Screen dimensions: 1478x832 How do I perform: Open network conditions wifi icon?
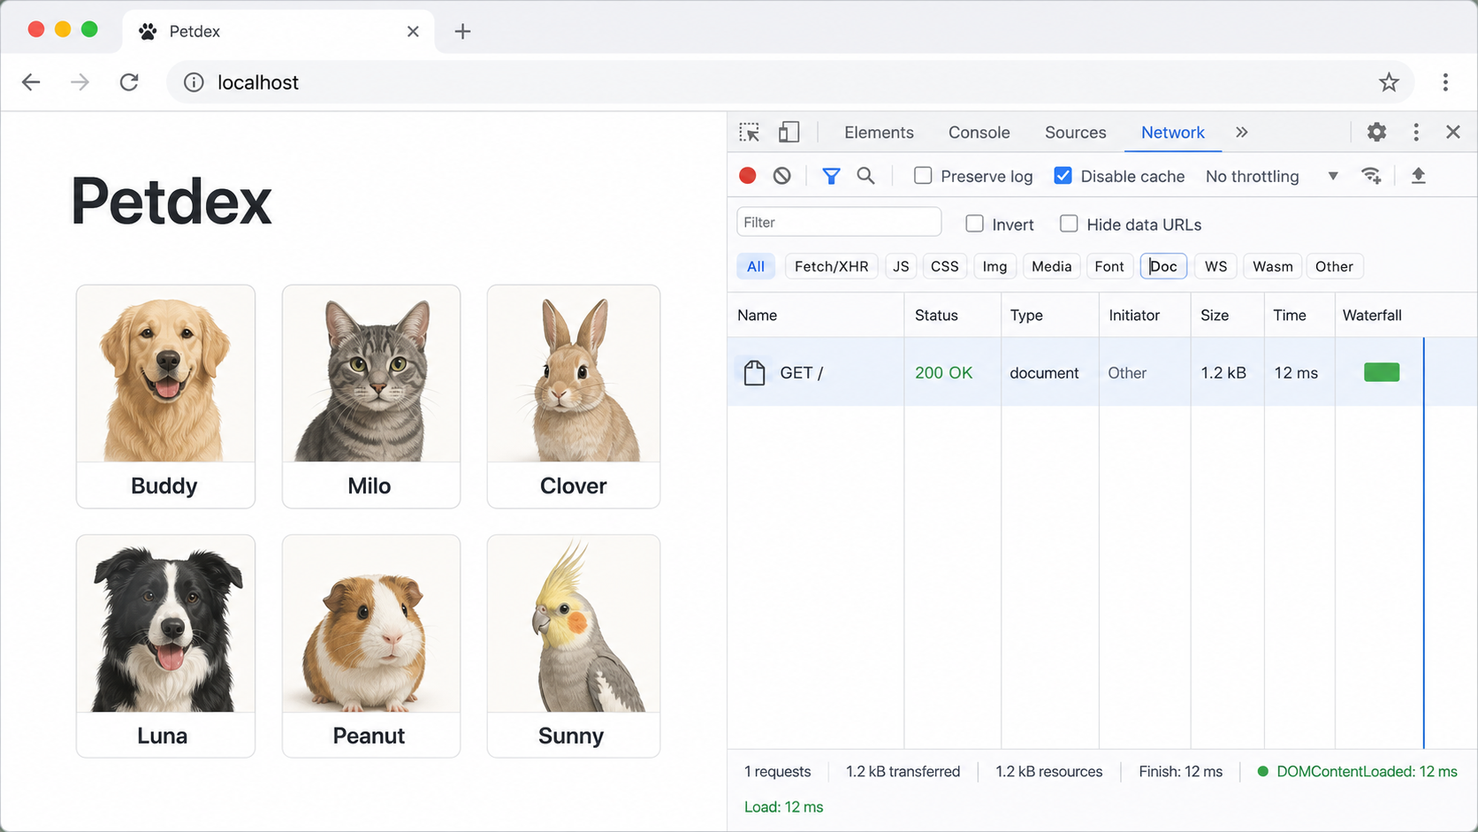1371,176
